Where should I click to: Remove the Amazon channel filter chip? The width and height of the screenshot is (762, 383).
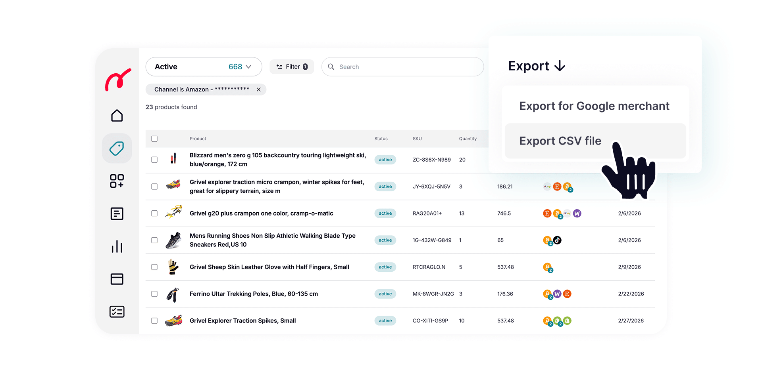click(x=259, y=90)
